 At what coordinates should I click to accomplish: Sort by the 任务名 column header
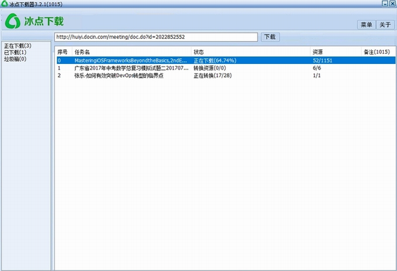132,52
